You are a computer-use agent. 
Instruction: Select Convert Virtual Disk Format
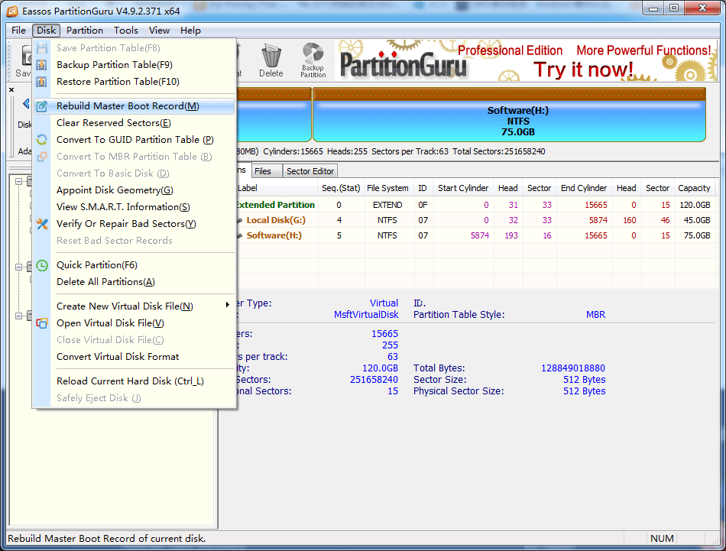[x=118, y=357]
